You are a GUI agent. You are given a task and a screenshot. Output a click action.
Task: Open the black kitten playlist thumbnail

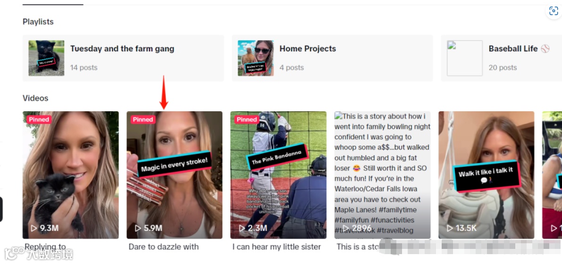pos(47,58)
